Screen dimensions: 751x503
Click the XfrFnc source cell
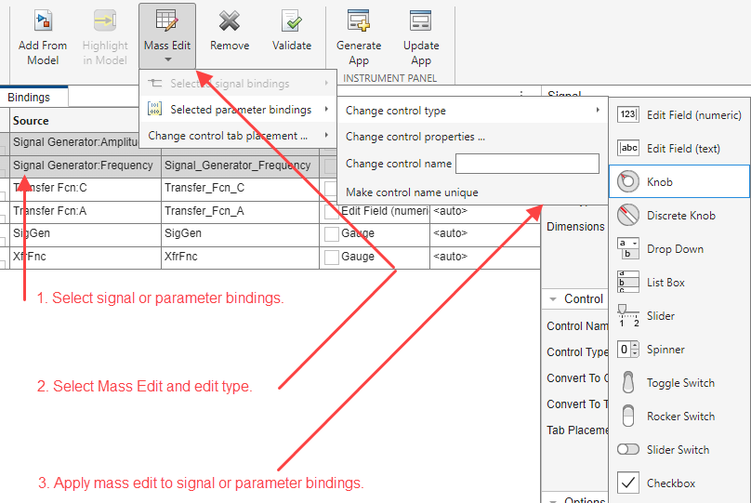click(86, 257)
